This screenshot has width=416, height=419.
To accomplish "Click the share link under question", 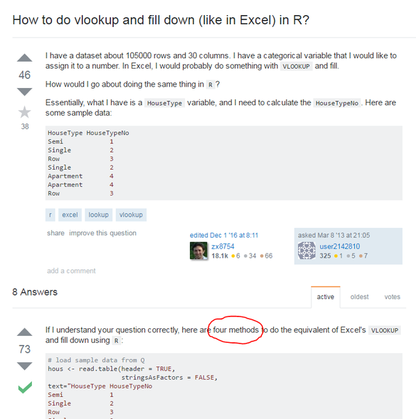I will pos(55,233).
